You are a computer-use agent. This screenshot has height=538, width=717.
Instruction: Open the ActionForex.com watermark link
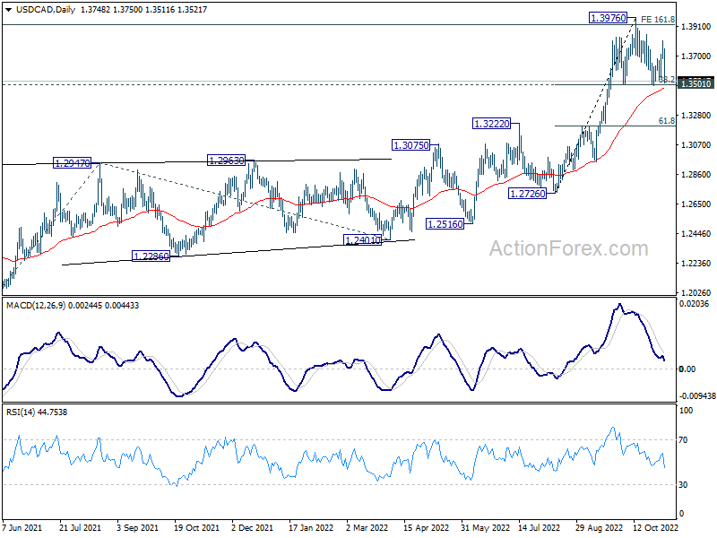567,248
